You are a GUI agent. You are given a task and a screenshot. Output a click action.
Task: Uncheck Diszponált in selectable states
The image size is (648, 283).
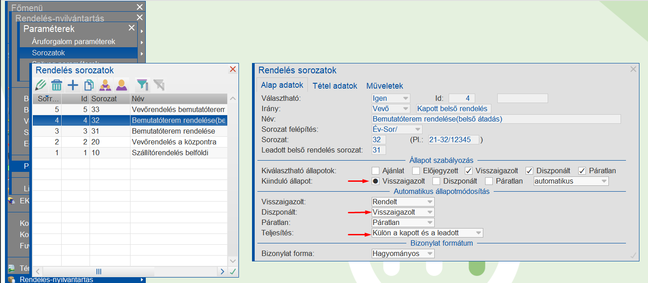click(530, 171)
